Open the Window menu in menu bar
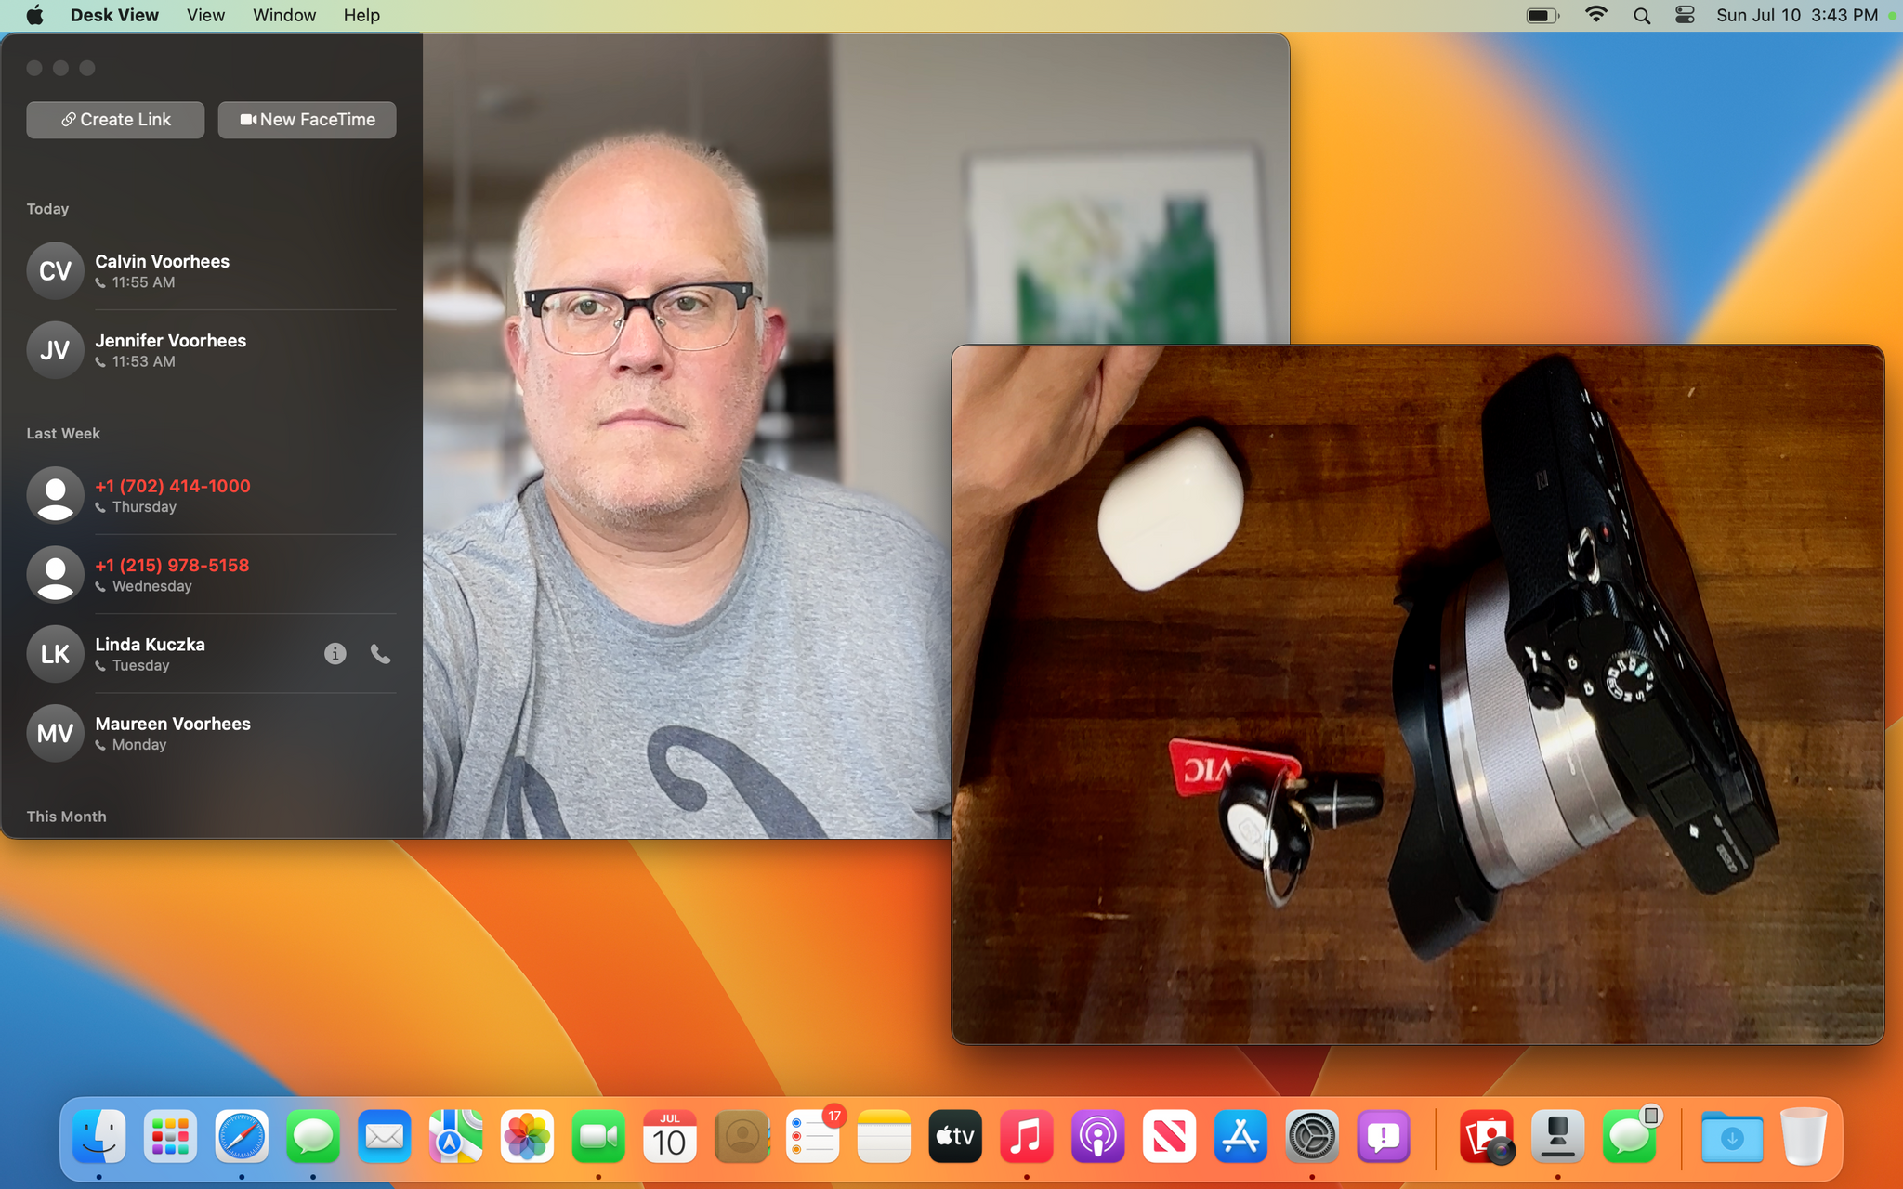The image size is (1903, 1189). [282, 15]
